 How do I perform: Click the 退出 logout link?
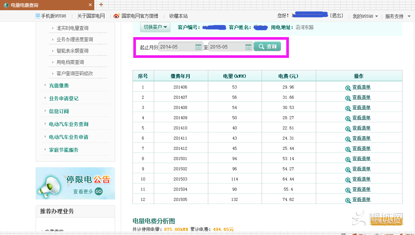coord(337,16)
